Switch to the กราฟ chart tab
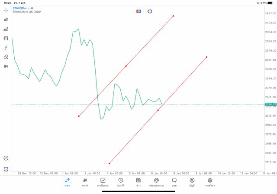 pos(85,182)
